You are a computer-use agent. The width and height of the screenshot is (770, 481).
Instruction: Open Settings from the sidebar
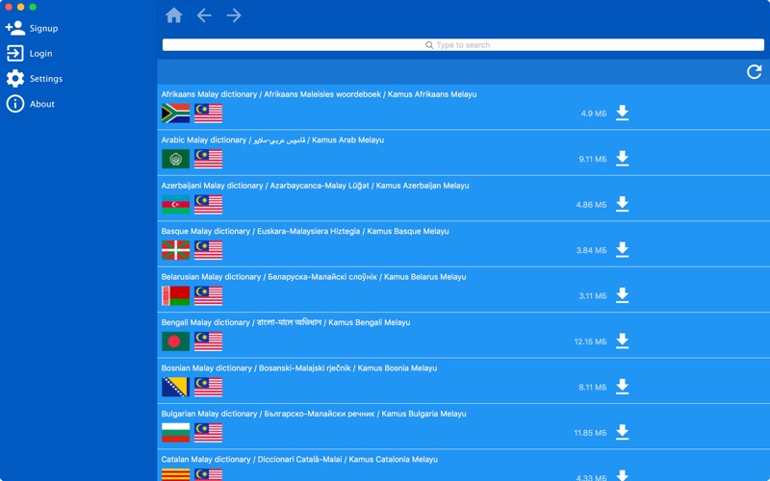(x=35, y=79)
